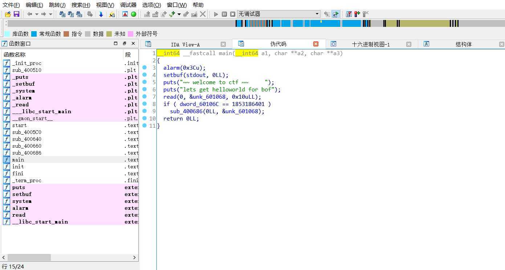The image size is (505, 270).
Task: Select _system in the functions list
Action: (x=70, y=91)
